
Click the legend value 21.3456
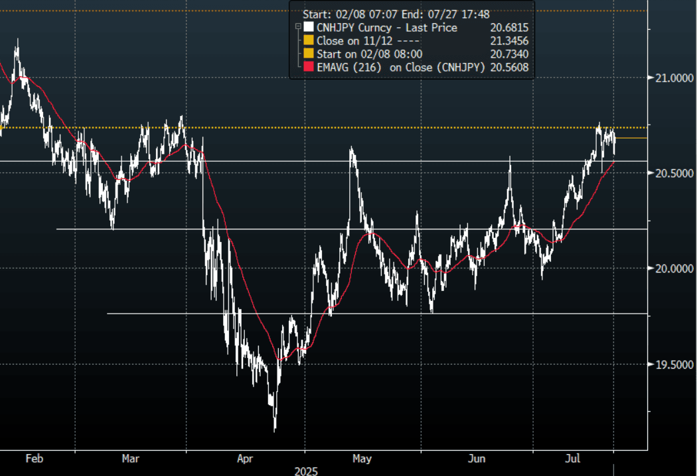[x=509, y=41]
